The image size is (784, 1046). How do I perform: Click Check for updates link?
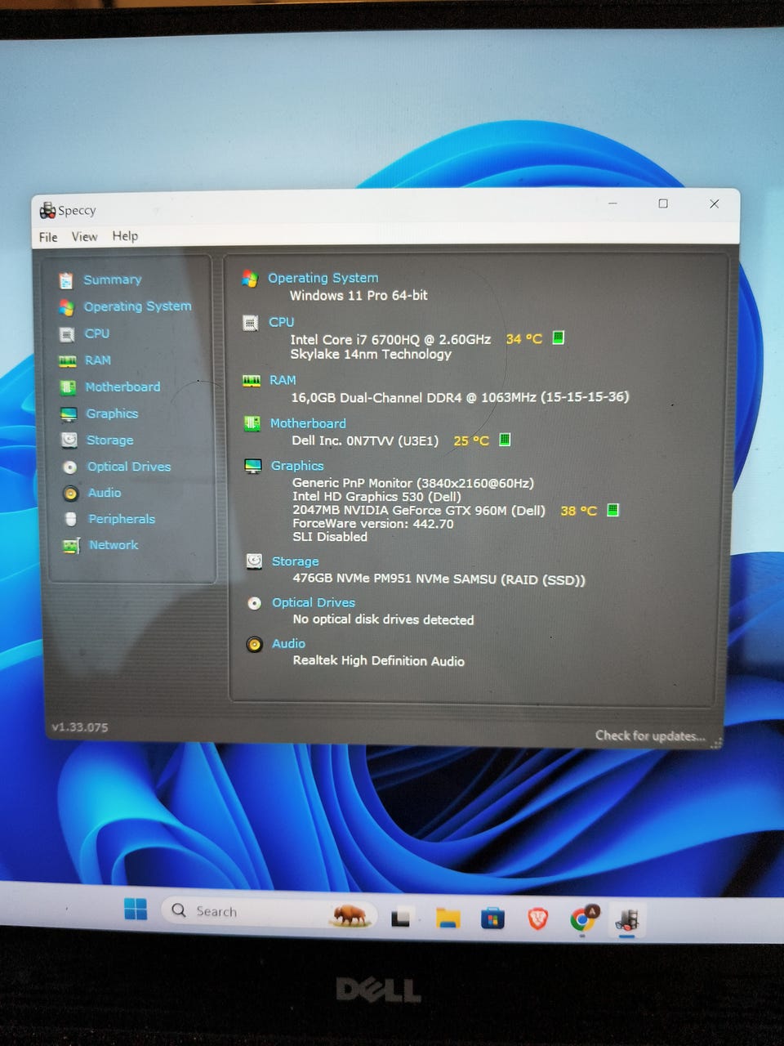coord(650,735)
